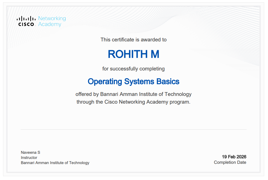Image resolution: width=268 pixels, height=180 pixels.
Task: Click the instructor name Naveena S
Action: coord(30,152)
